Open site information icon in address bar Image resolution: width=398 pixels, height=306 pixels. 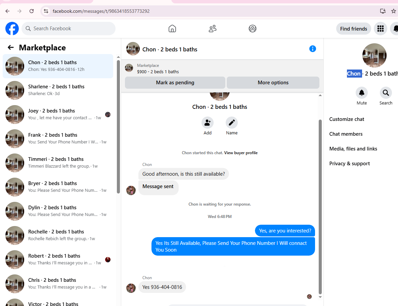tap(46, 11)
